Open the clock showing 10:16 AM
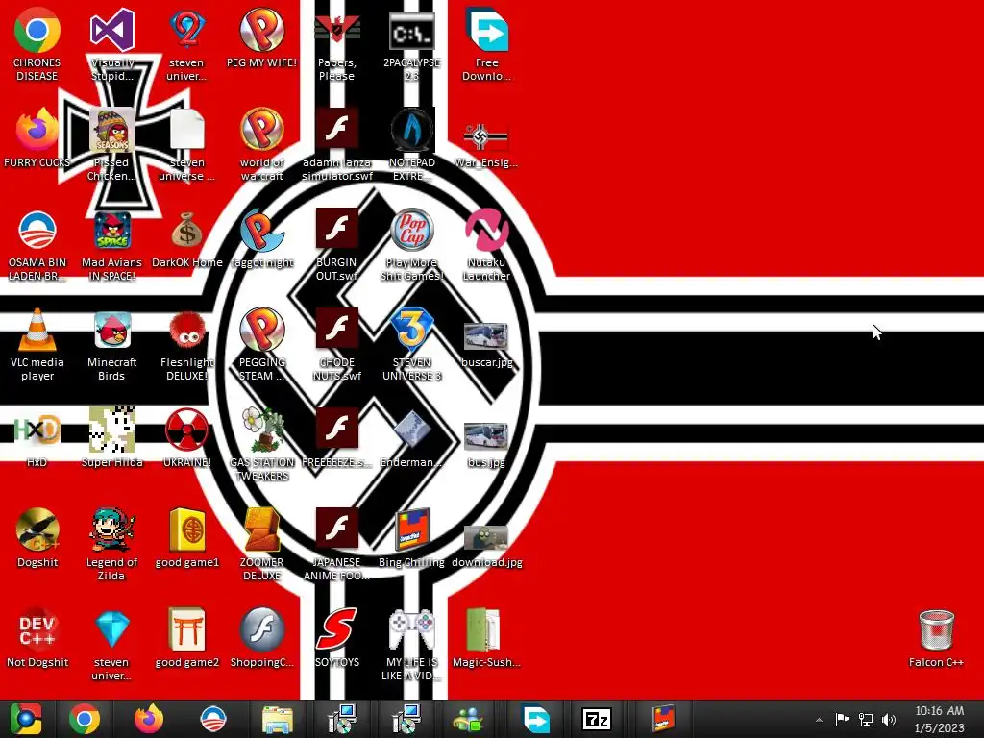984x738 pixels. [x=940, y=719]
